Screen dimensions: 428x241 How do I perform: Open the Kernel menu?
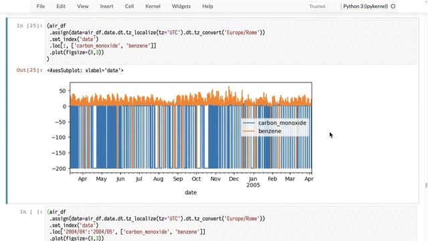pyautogui.click(x=153, y=6)
